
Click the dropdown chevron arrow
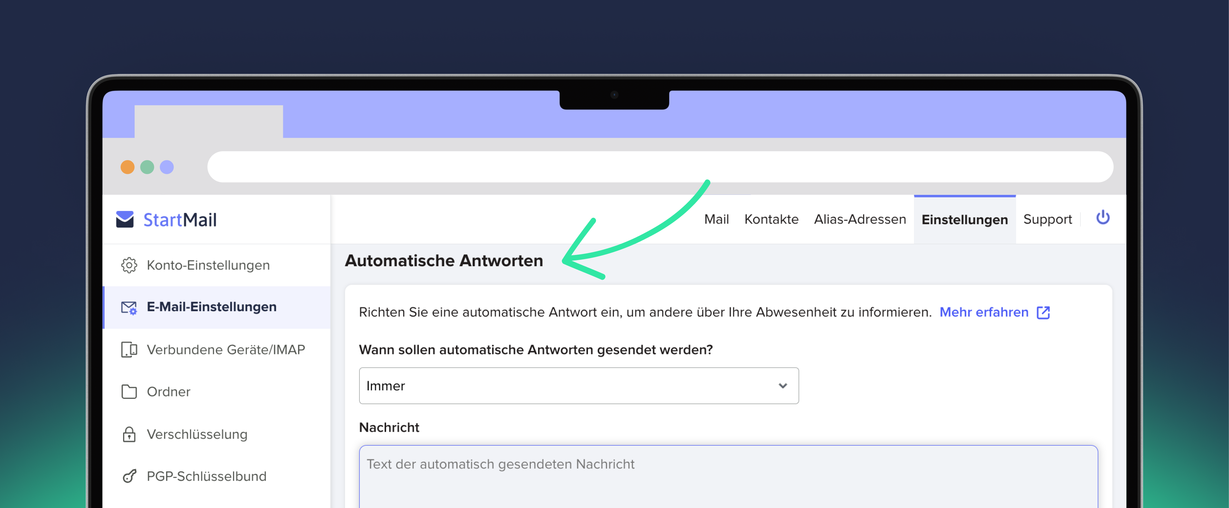point(782,386)
